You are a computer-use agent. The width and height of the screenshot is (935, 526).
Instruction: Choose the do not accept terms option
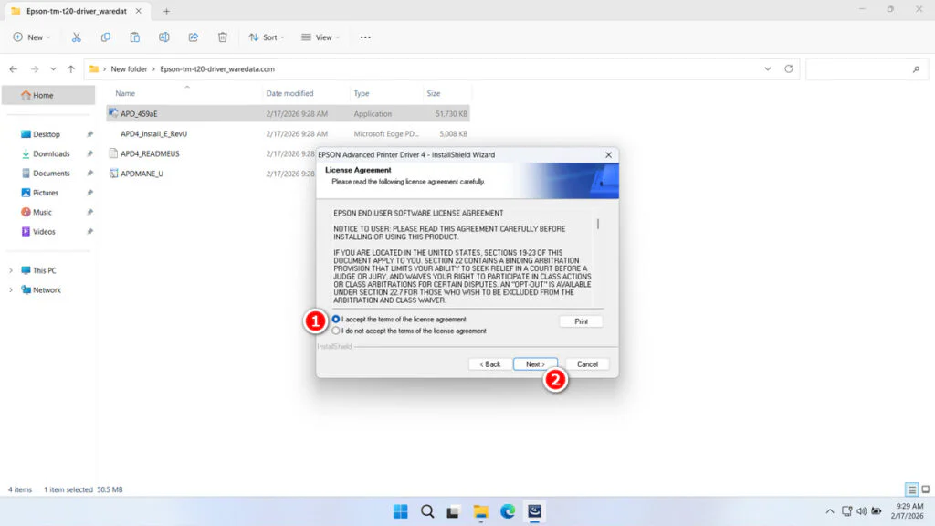pos(334,330)
